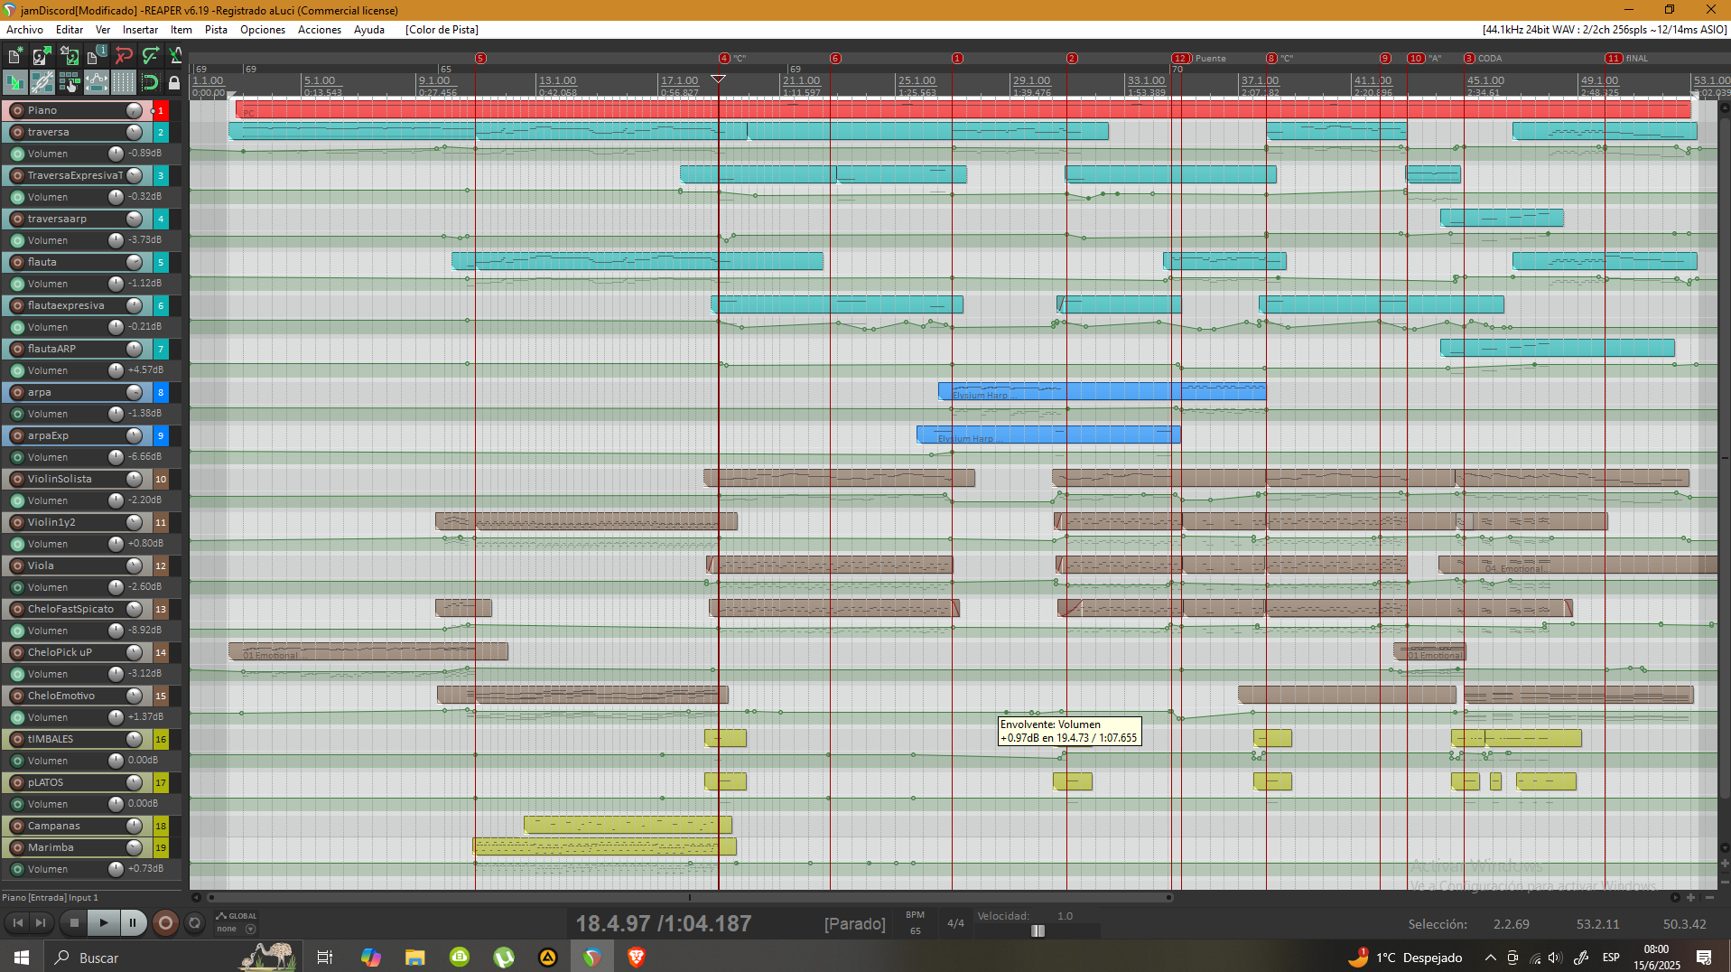This screenshot has height=972, width=1731.
Task: Go to project start transport button
Action: coord(17,922)
